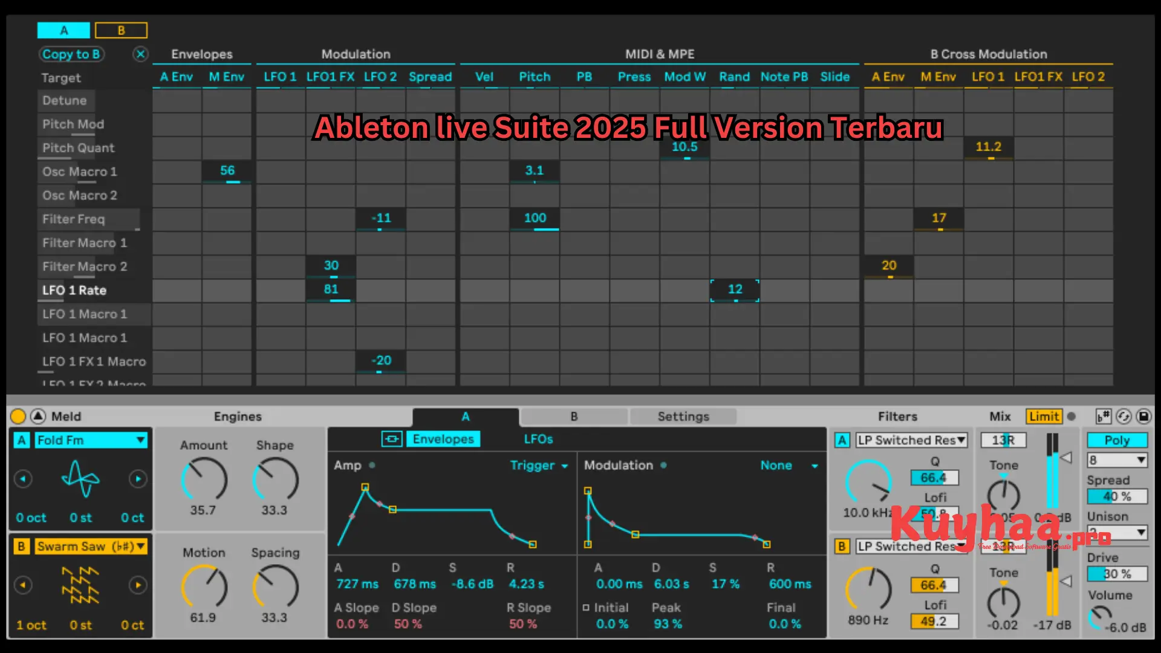Switch to the Settings tab
The height and width of the screenshot is (653, 1161).
pyautogui.click(x=683, y=416)
